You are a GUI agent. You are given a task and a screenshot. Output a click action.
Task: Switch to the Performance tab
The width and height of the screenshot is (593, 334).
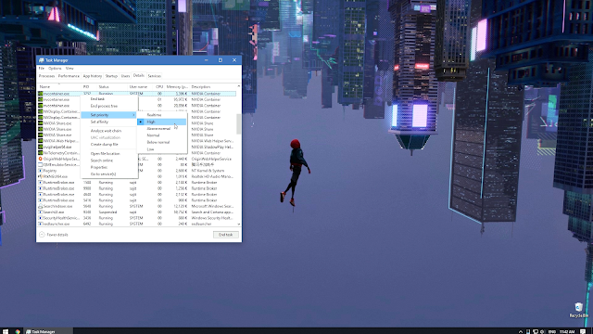tap(69, 76)
